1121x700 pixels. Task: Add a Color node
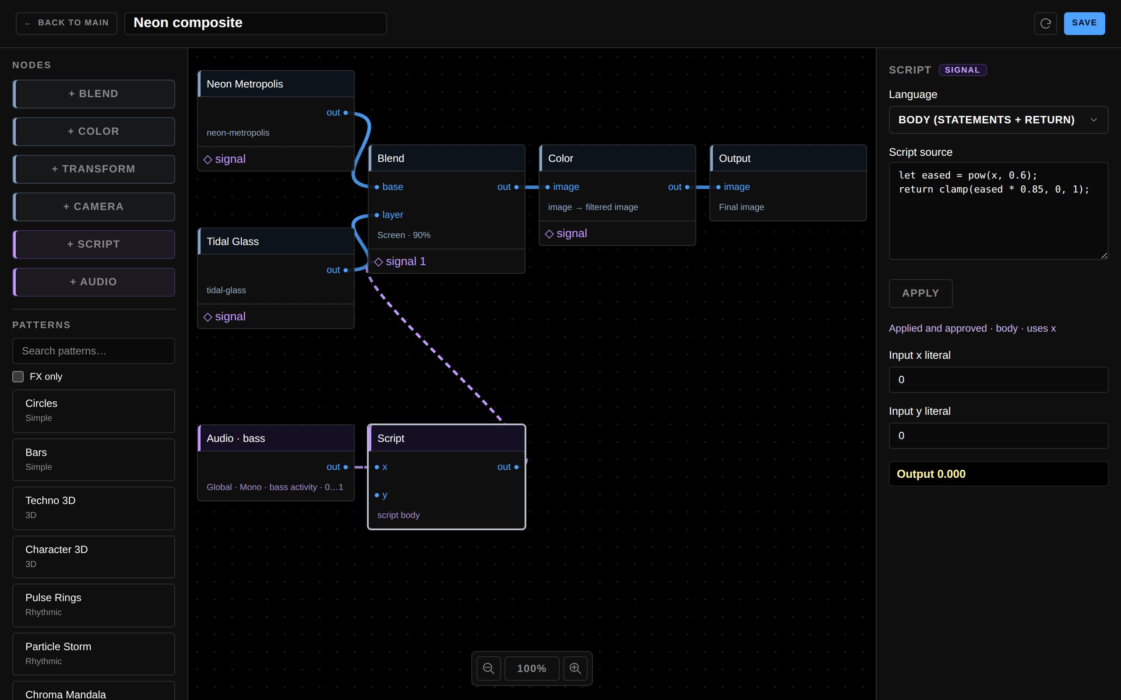click(x=94, y=132)
